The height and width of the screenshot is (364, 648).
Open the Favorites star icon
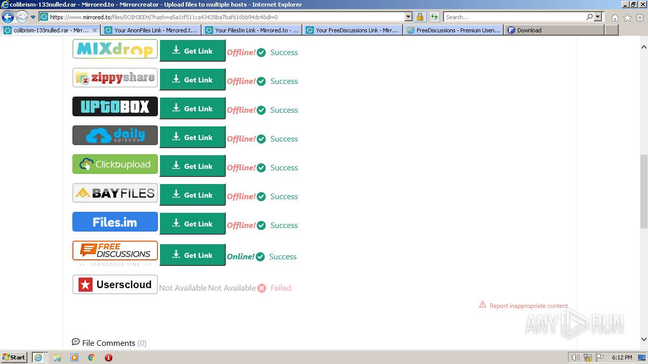pos(627,18)
